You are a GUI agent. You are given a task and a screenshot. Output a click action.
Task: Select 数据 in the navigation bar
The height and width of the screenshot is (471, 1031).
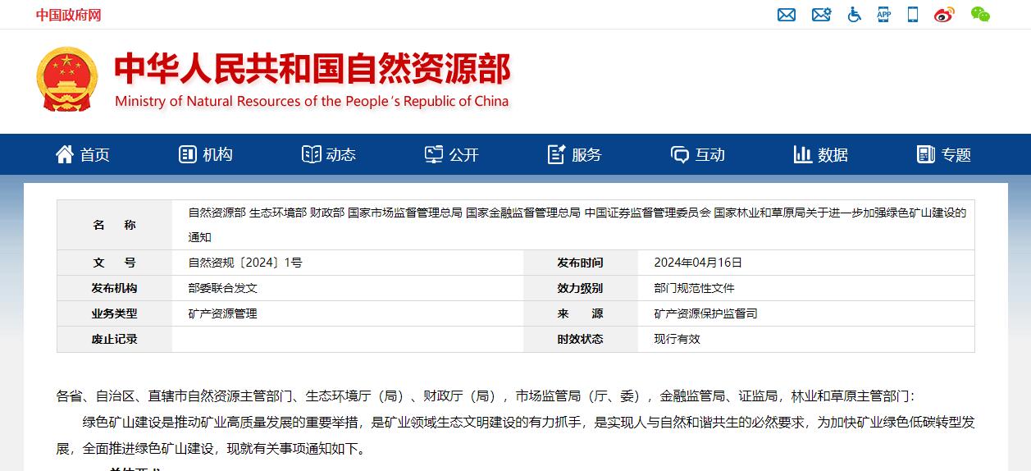tap(821, 154)
